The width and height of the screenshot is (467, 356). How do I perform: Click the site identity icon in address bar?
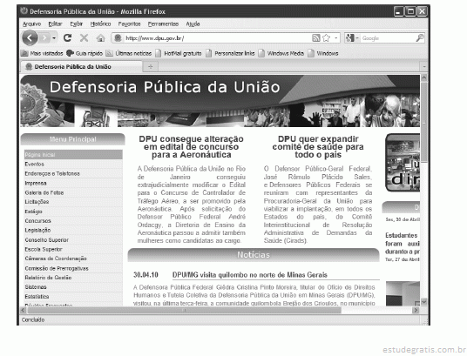[118, 37]
